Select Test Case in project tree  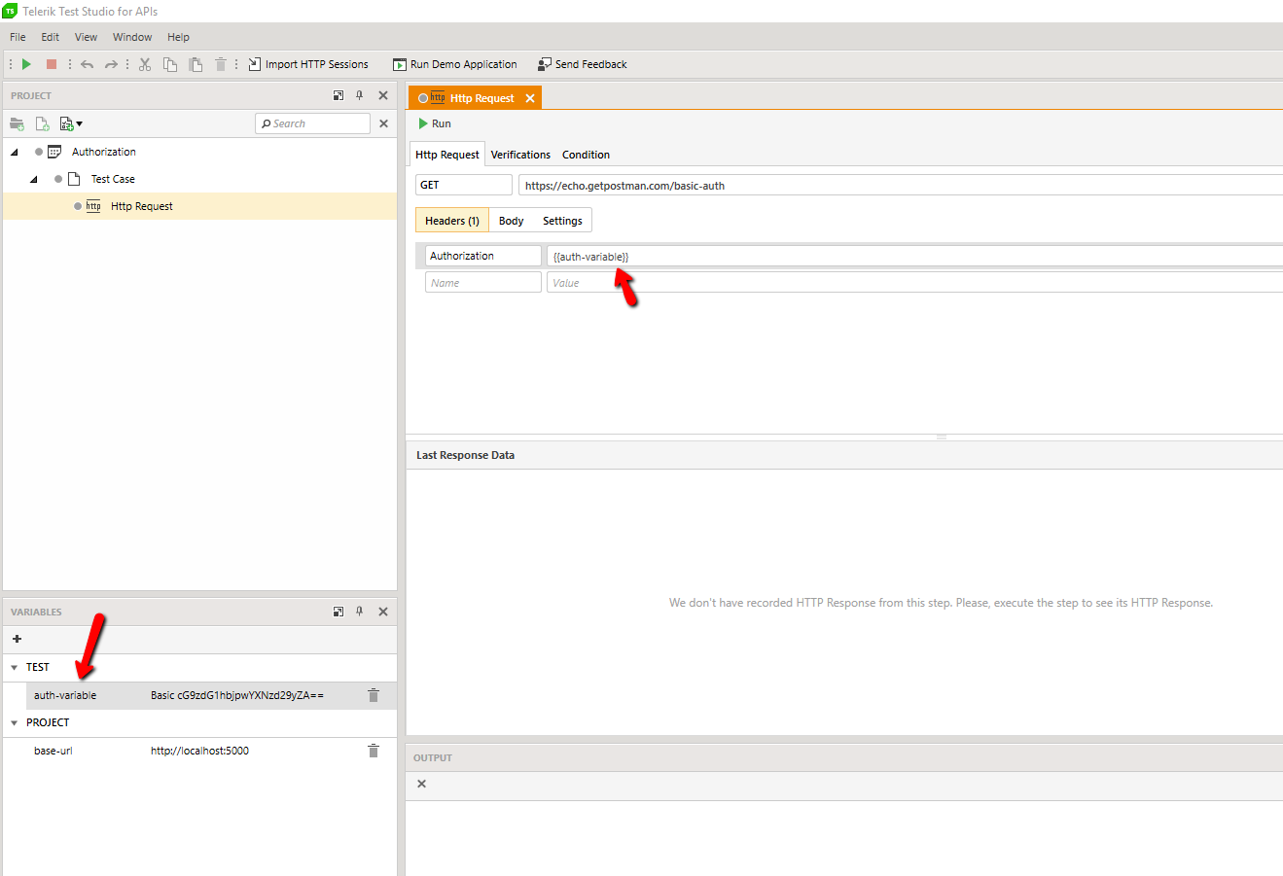pos(113,179)
